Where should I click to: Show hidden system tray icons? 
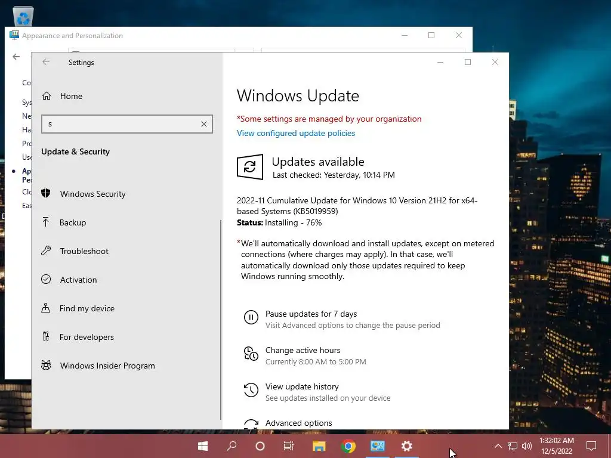[x=498, y=446]
